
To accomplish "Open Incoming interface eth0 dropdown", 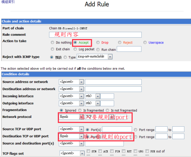I will (93, 96).
